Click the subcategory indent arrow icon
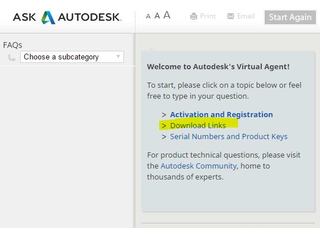 point(12,58)
